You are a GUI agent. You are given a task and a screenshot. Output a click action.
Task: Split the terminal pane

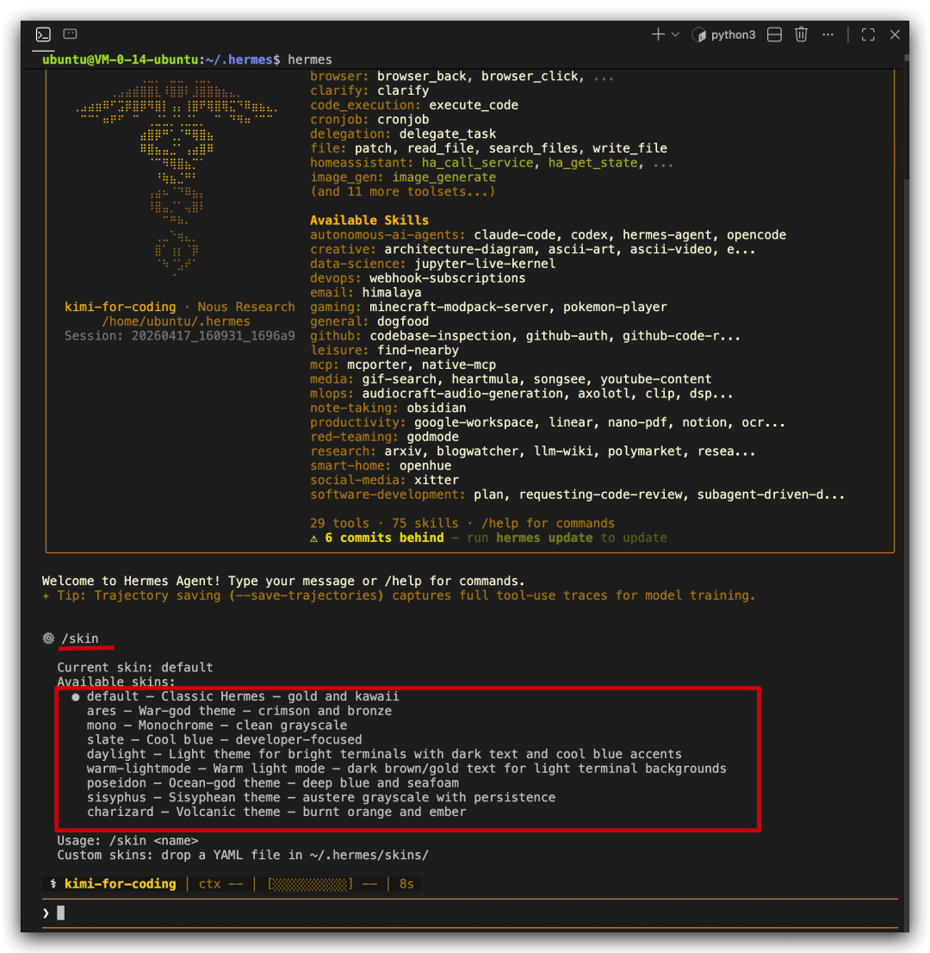pos(774,34)
